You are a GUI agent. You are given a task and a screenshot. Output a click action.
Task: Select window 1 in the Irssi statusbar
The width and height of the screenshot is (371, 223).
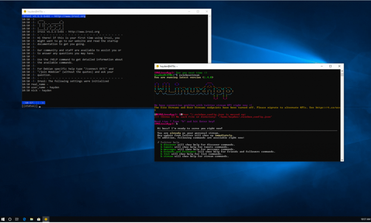(x=42, y=103)
